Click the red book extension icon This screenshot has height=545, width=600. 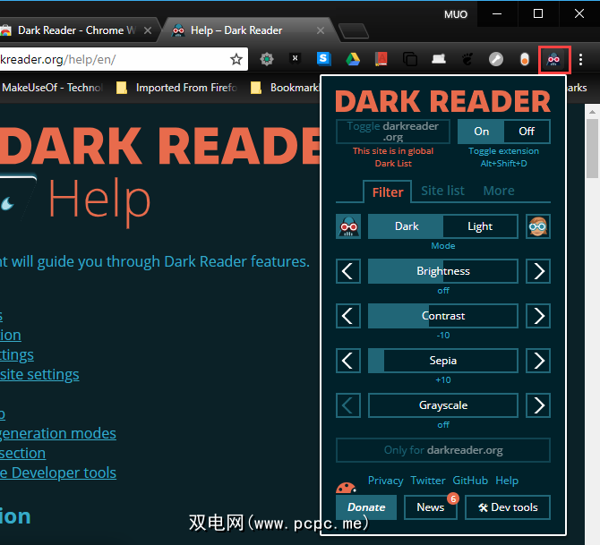pos(381,59)
